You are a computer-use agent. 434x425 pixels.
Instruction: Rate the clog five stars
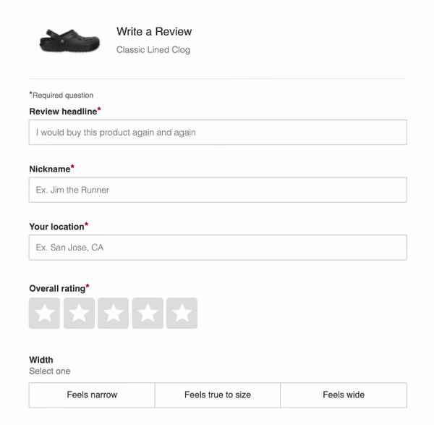click(x=182, y=314)
